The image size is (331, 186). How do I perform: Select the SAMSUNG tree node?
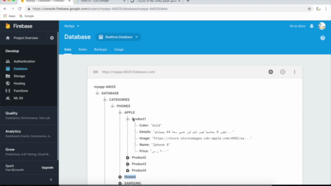(x=132, y=183)
